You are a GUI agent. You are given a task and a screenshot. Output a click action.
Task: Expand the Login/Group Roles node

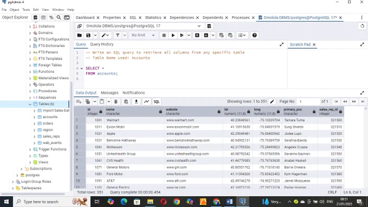(x=12, y=182)
